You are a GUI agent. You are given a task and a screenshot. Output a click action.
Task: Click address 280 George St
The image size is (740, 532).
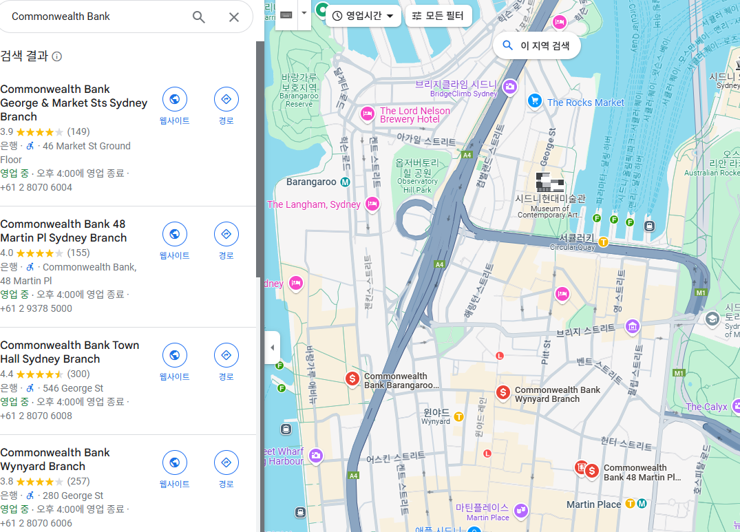pyautogui.click(x=73, y=496)
